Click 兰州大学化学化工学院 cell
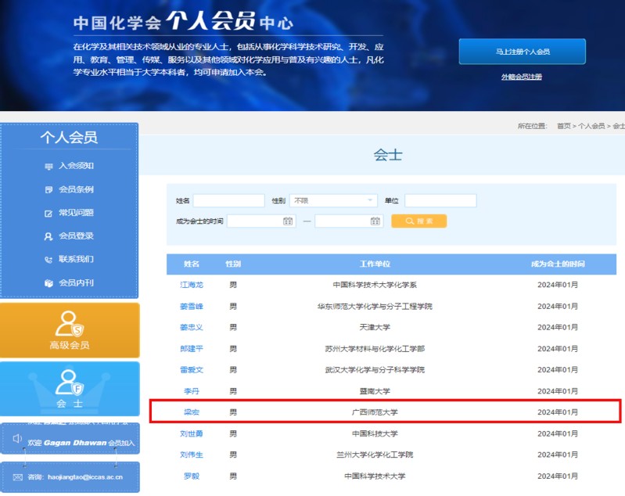This screenshot has width=625, height=496. pyautogui.click(x=375, y=455)
